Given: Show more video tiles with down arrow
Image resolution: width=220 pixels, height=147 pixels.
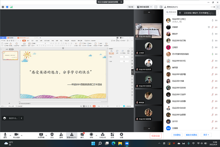Looking at the screenshot, I should coord(149,128).
